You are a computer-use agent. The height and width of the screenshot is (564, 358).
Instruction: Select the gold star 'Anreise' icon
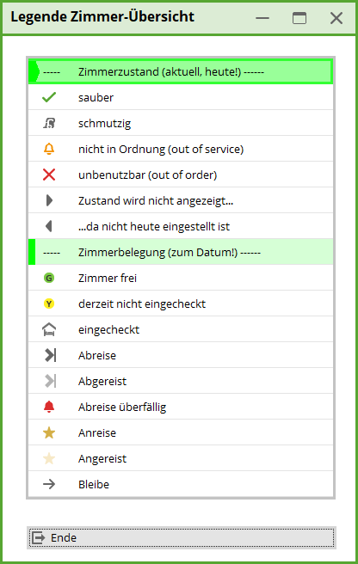coord(49,432)
